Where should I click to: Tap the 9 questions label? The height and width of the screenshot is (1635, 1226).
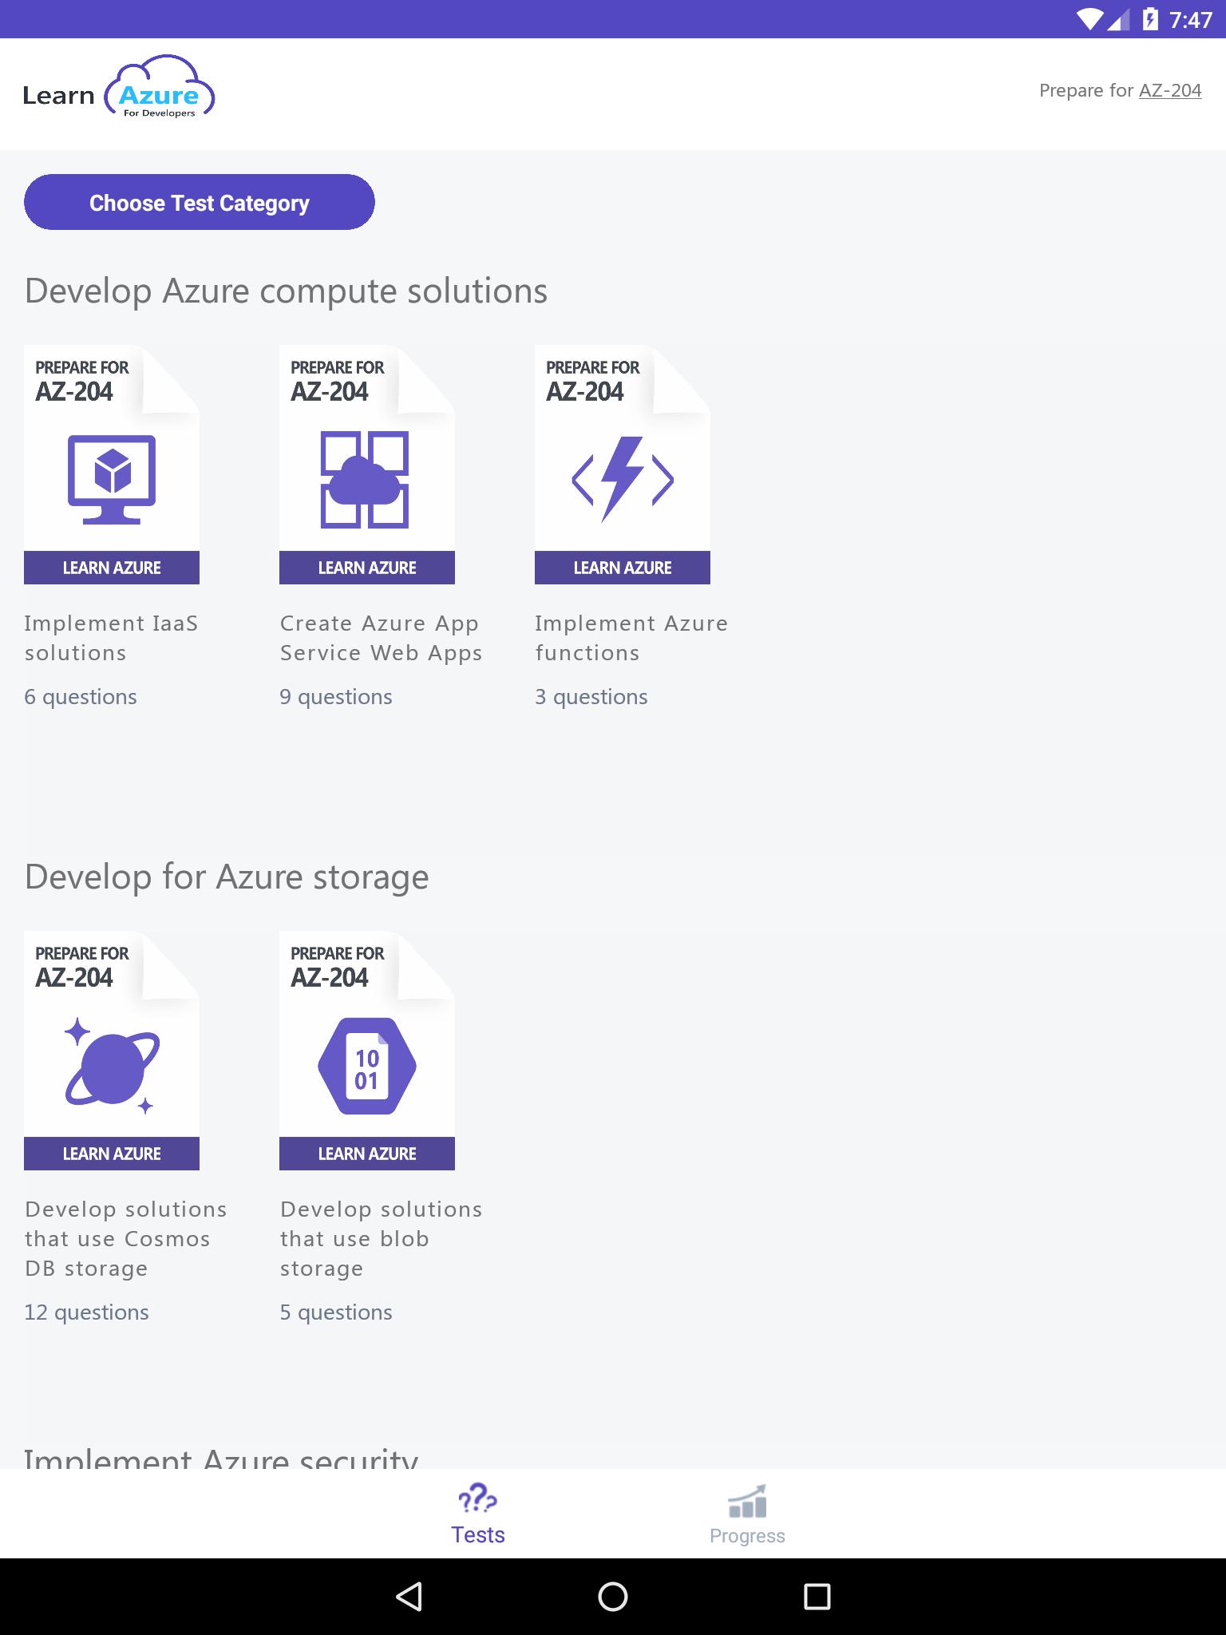point(336,697)
